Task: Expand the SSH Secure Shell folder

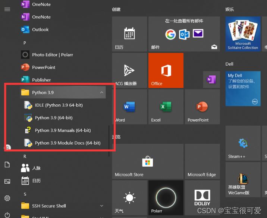Action: (63, 206)
